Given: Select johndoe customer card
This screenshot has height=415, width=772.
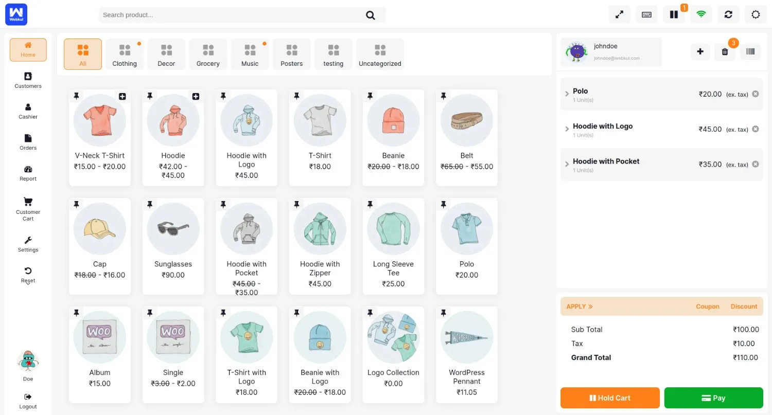Looking at the screenshot, I should click(x=611, y=52).
